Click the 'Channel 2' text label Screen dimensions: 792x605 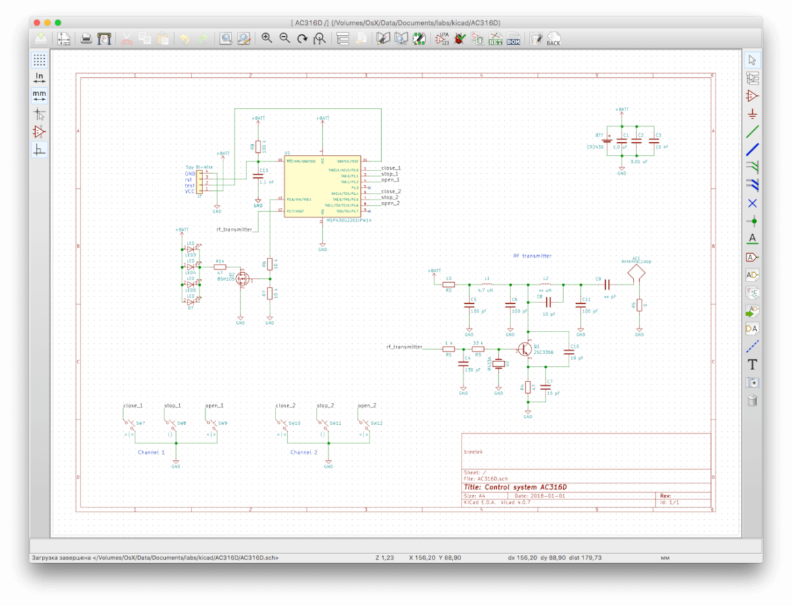(303, 453)
